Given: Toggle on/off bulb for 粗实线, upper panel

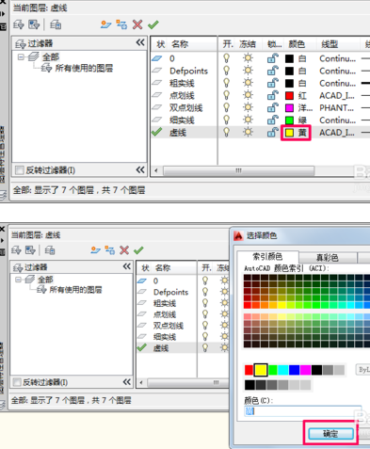Looking at the screenshot, I should pyautogui.click(x=226, y=83).
